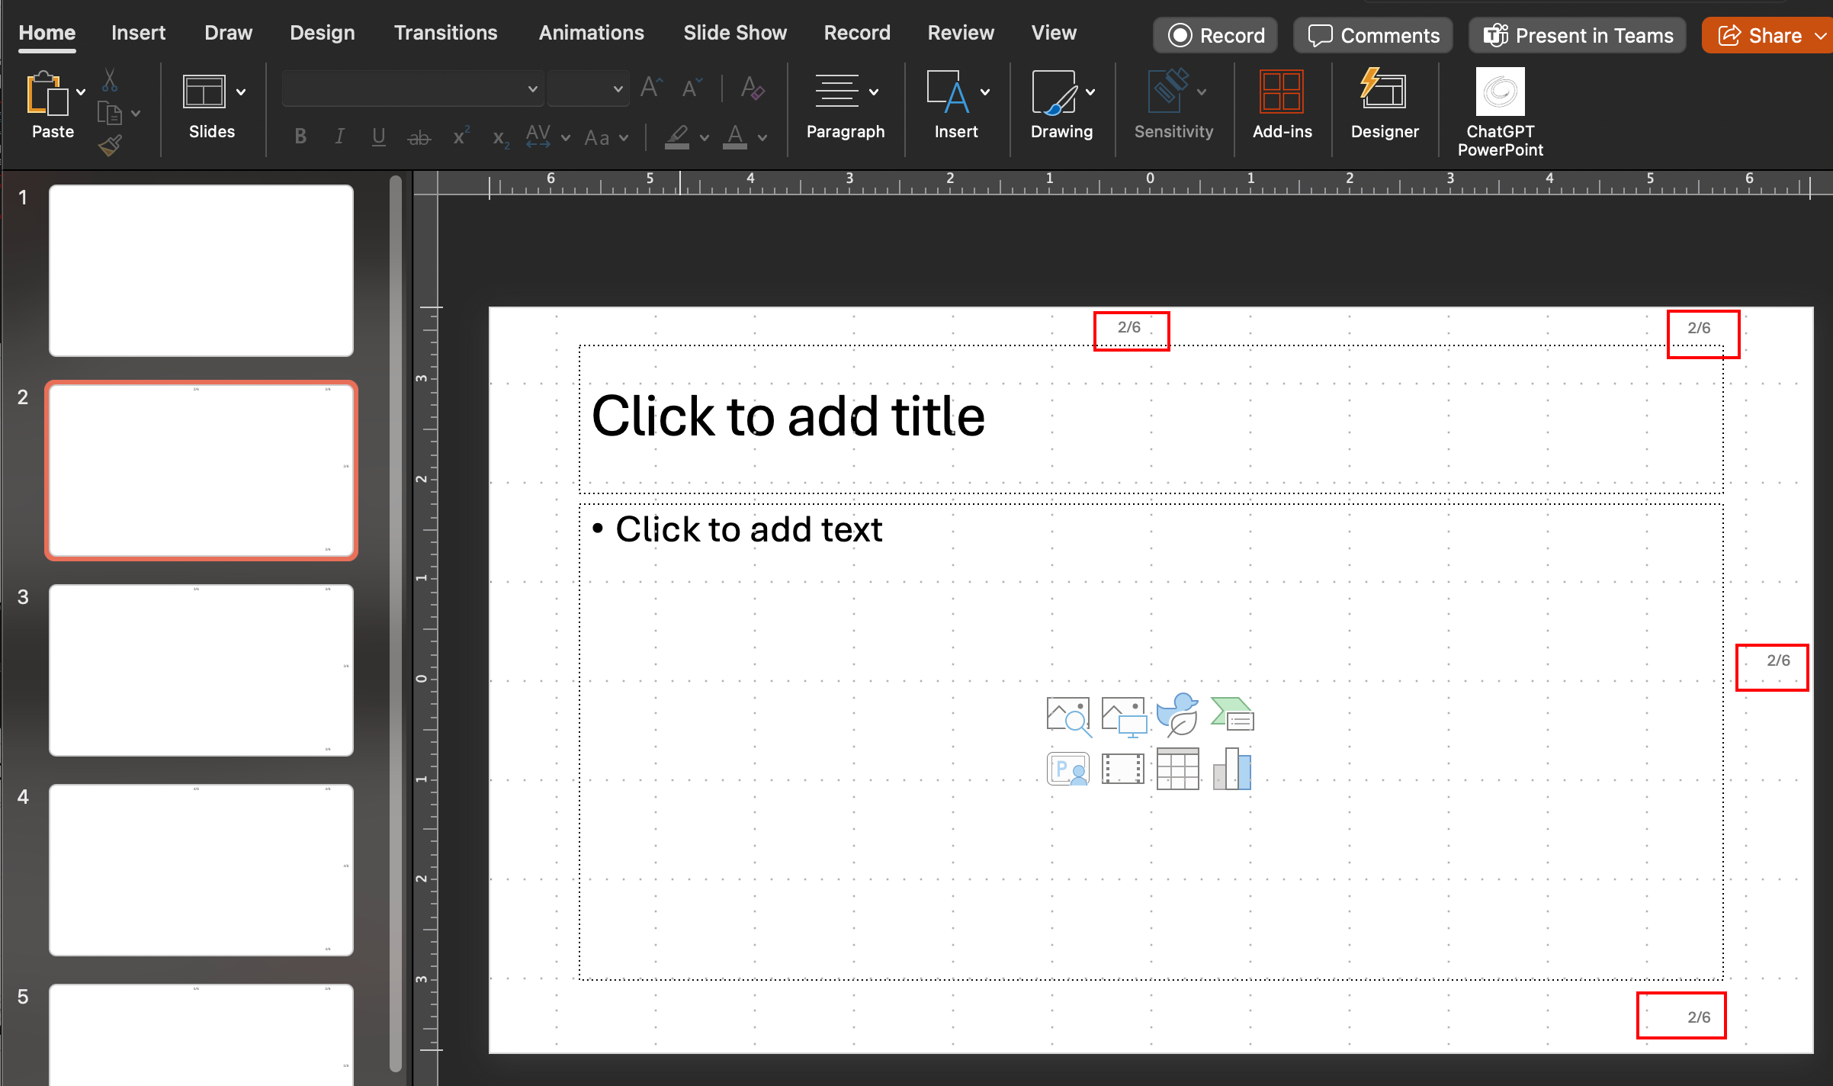Expand the Slides layout dropdown arrow
The width and height of the screenshot is (1833, 1086).
pos(241,92)
